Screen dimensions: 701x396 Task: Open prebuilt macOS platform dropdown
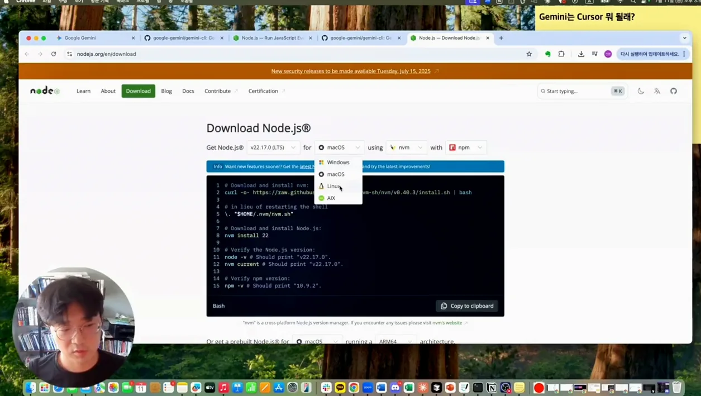point(317,341)
